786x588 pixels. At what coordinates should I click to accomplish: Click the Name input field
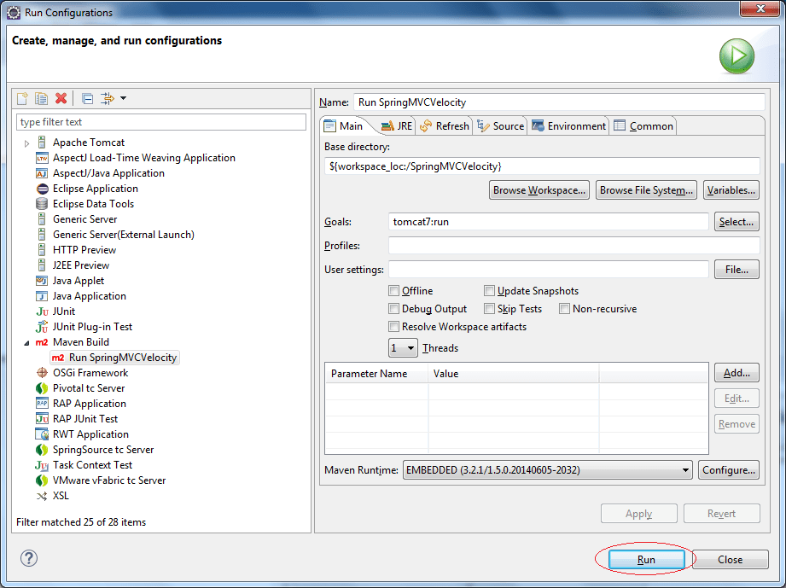point(559,102)
